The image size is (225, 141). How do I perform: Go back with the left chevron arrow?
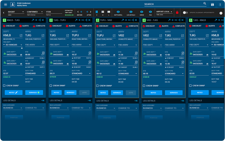point(4,13)
